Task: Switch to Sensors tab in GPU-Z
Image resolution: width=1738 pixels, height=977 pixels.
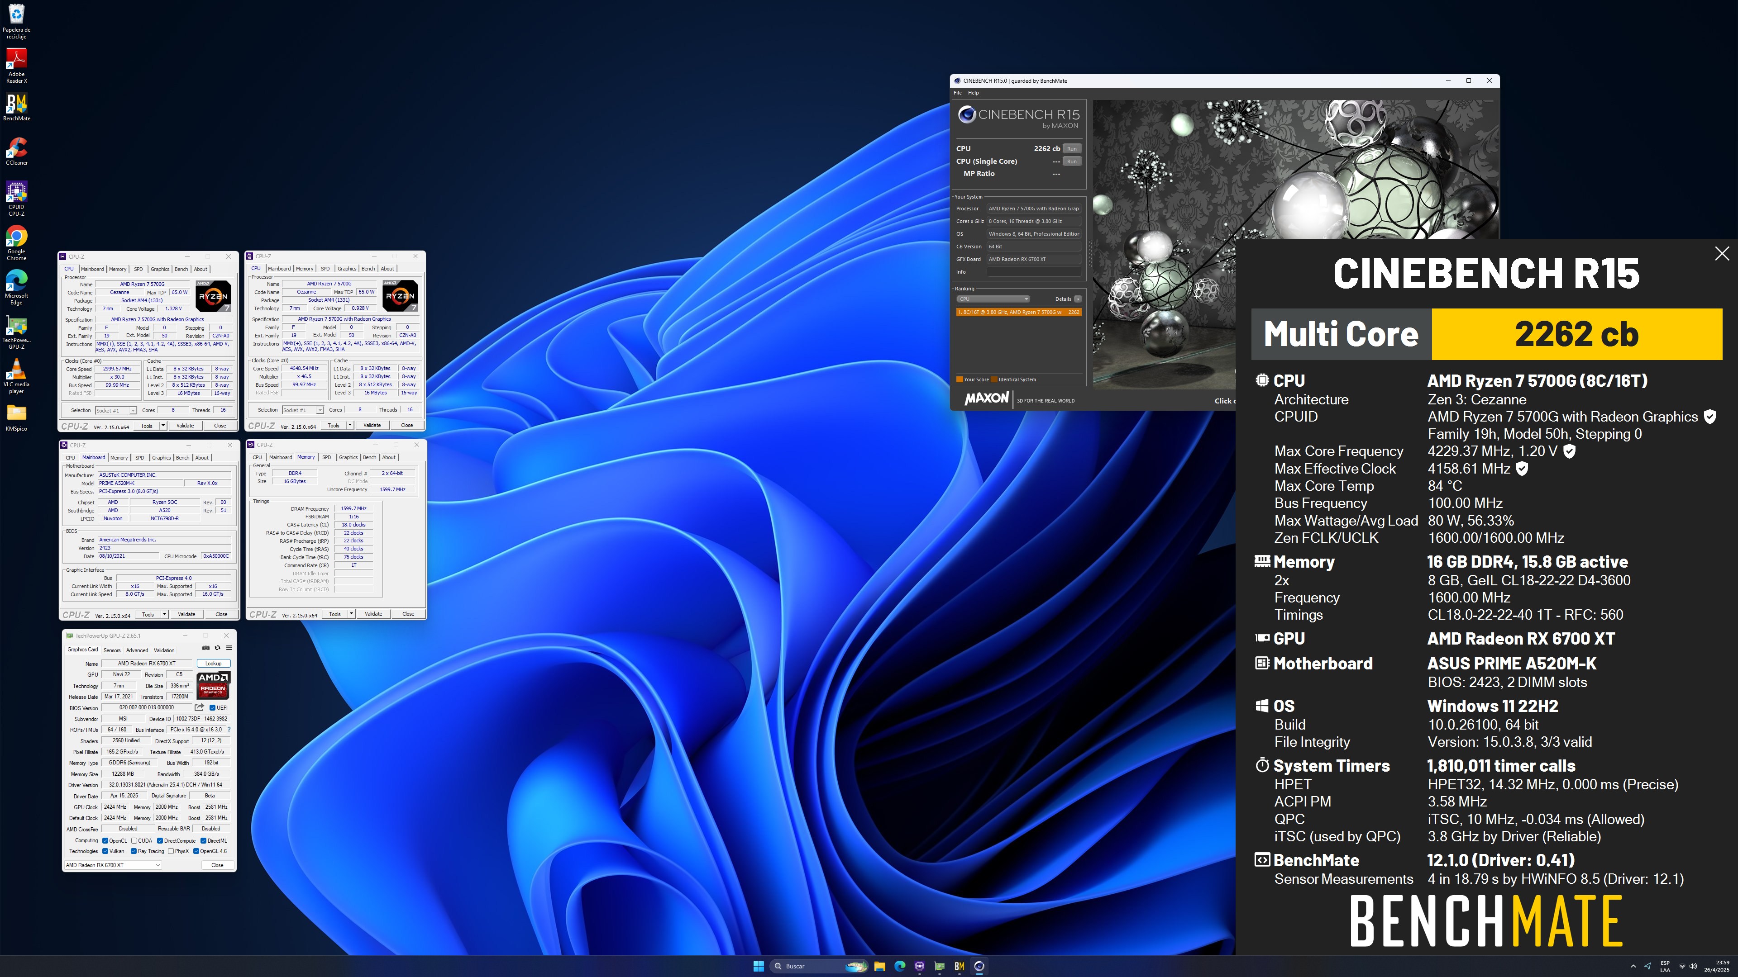Action: [112, 651]
